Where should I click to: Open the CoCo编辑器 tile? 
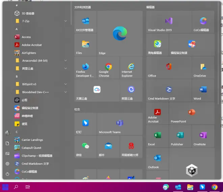pyautogui.click(x=203, y=22)
